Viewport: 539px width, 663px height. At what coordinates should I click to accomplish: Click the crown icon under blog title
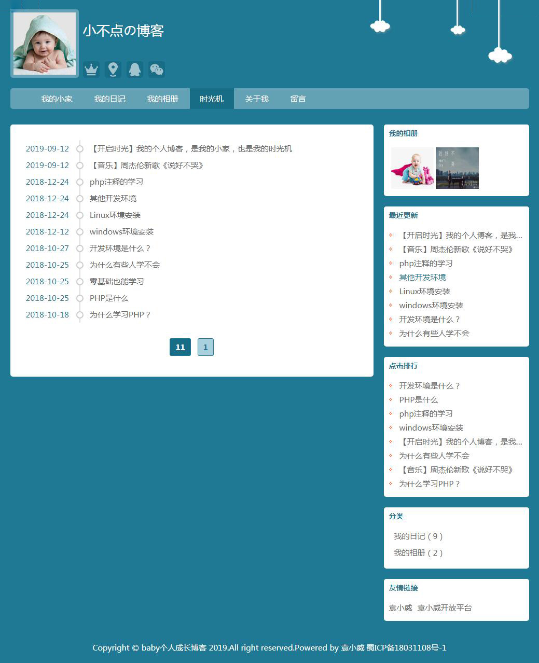pyautogui.click(x=91, y=69)
